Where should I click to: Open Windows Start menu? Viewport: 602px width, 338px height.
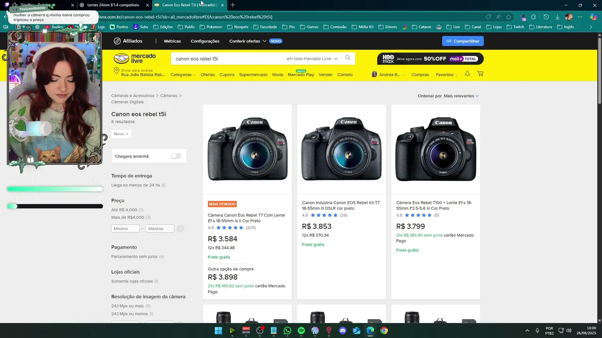point(218,330)
